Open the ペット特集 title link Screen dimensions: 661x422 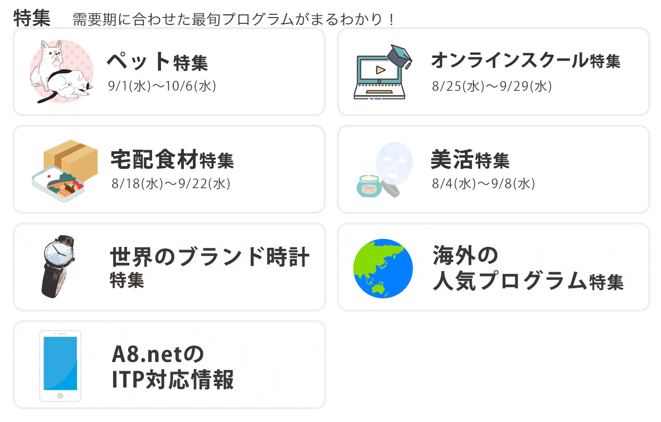(x=157, y=62)
